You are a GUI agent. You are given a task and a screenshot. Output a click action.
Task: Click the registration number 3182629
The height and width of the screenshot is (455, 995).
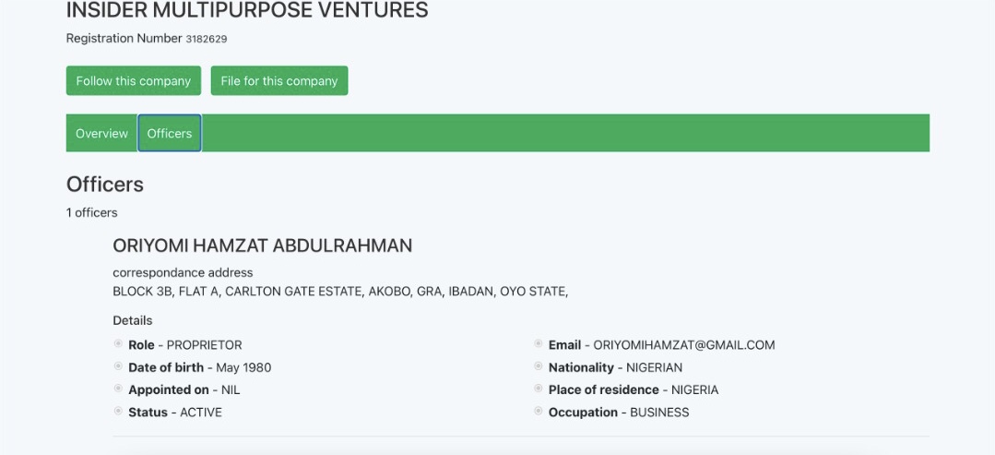207,39
